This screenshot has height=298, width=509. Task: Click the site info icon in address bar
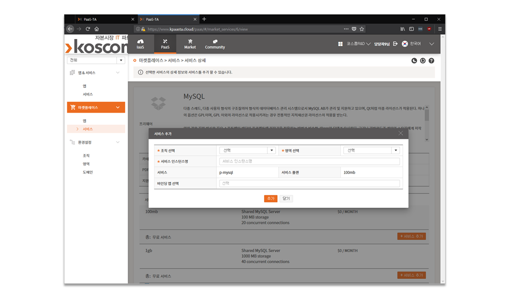tap(138, 29)
